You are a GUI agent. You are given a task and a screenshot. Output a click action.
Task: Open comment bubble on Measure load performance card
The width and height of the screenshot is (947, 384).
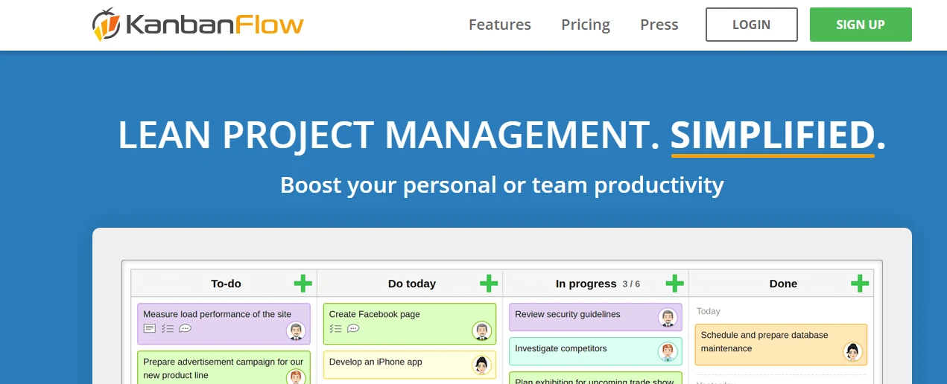click(186, 328)
